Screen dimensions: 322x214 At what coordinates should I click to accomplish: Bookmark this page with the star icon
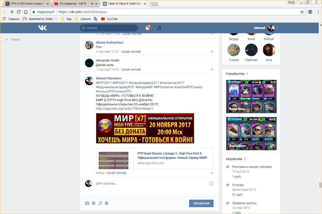click(x=302, y=12)
